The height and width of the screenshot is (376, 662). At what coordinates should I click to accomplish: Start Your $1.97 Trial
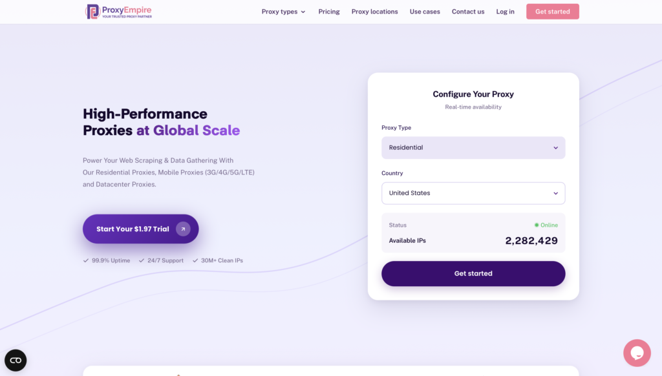133,229
